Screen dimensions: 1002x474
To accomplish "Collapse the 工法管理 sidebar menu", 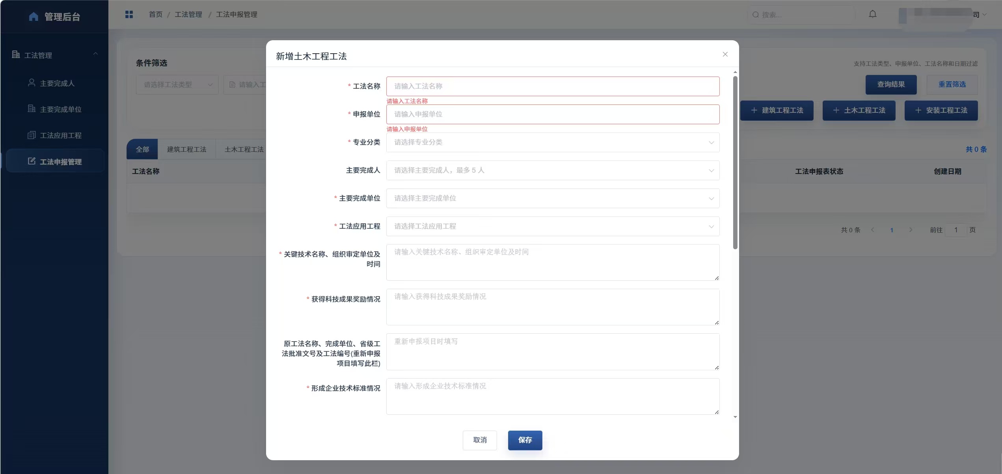I will pyautogui.click(x=95, y=54).
